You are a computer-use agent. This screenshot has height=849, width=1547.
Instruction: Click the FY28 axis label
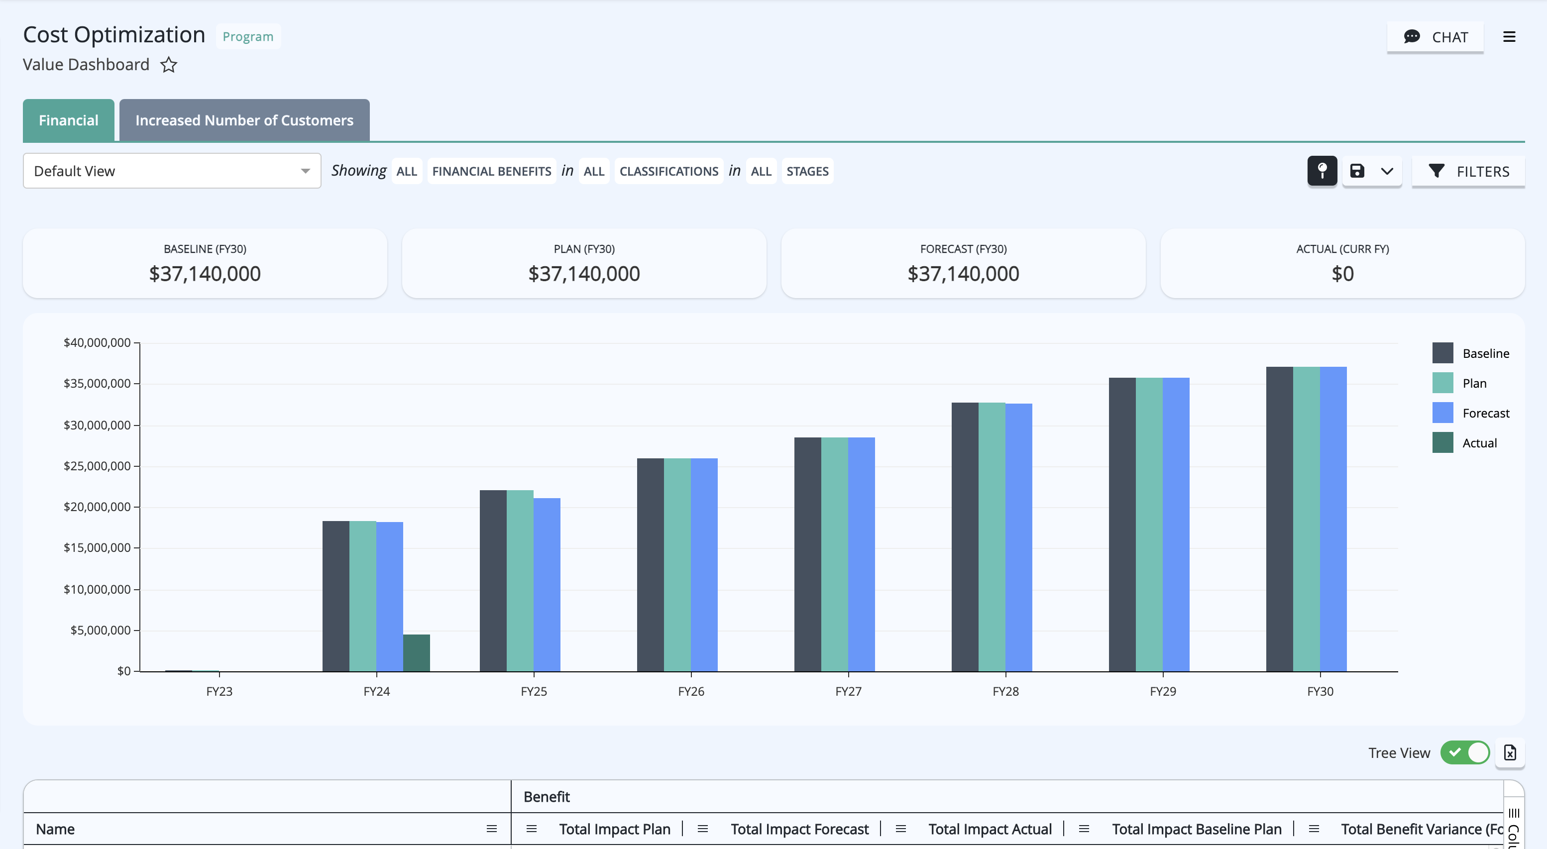1005,692
